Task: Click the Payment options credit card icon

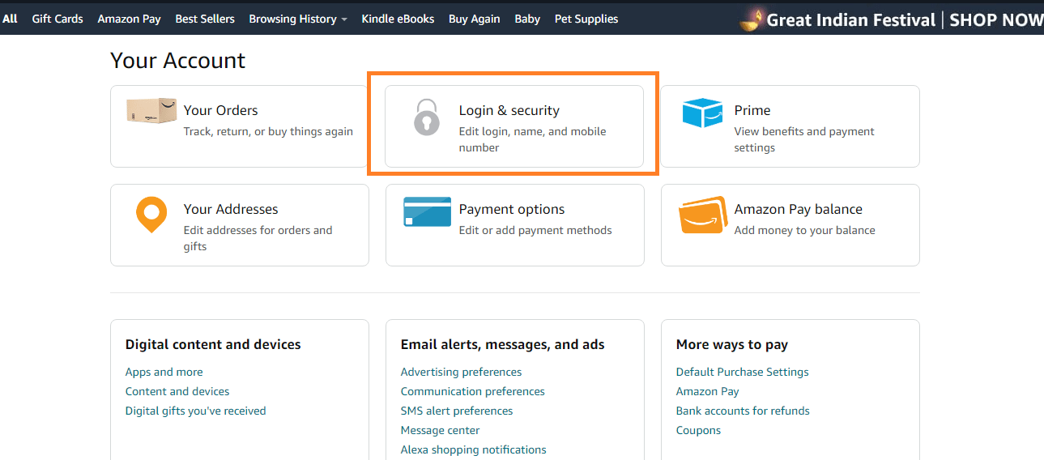Action: click(427, 212)
